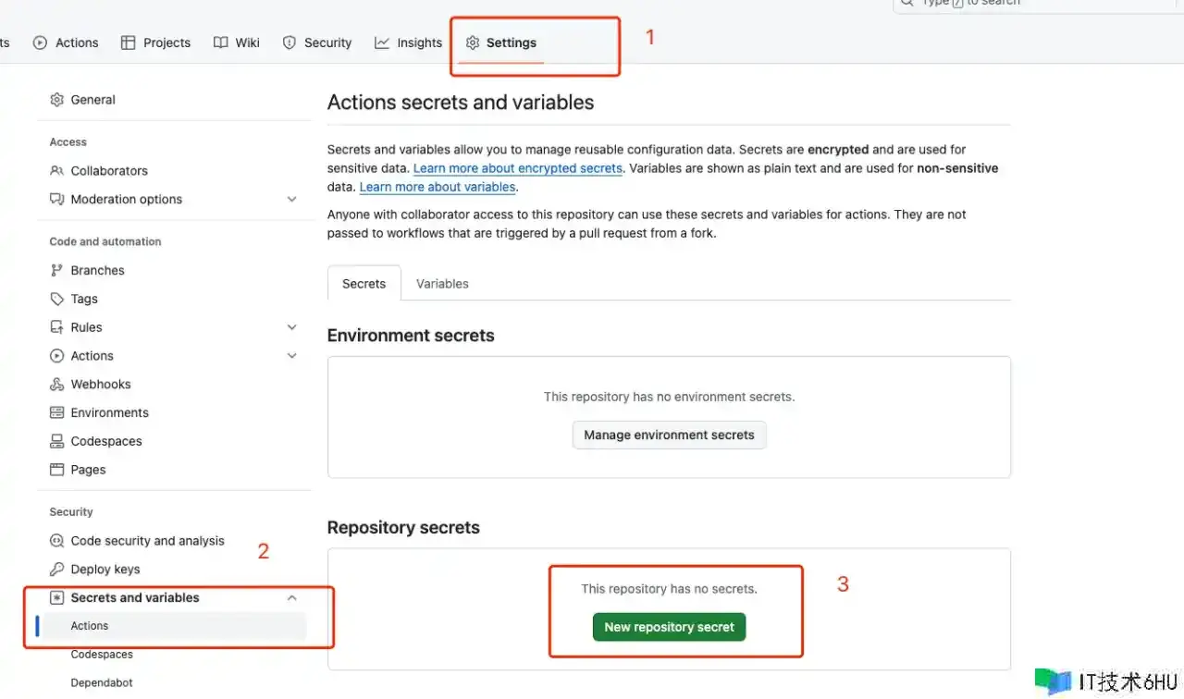Viewport: 1184px width, 699px height.
Task: Expand the Rules section chevron
Action: [291, 327]
